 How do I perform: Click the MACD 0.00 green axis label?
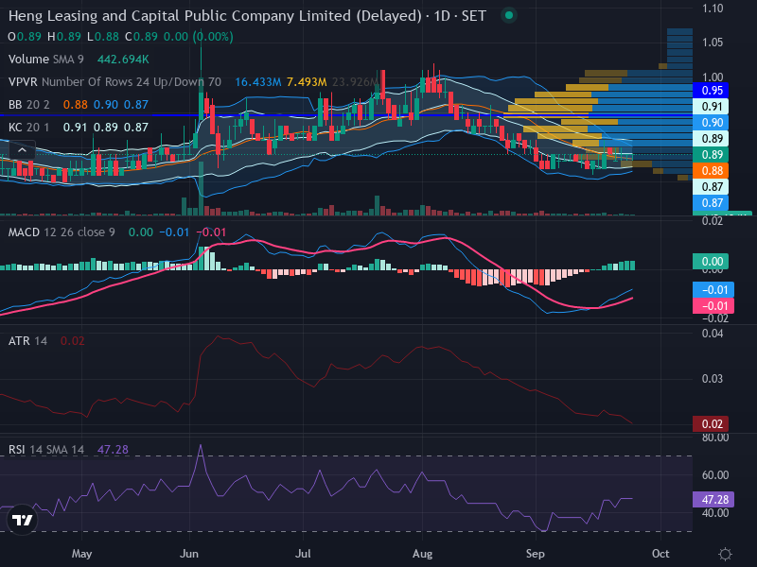(711, 262)
